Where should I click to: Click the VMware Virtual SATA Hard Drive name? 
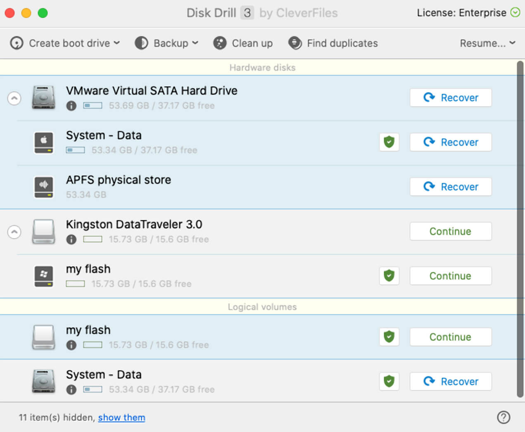point(152,91)
